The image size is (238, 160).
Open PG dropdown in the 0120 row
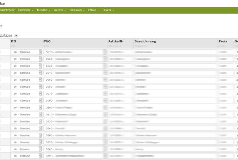(26, 59)
